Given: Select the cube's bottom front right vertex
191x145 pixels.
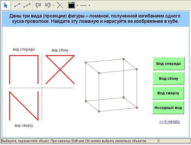Looking at the screenshot, I should click(x=137, y=108).
